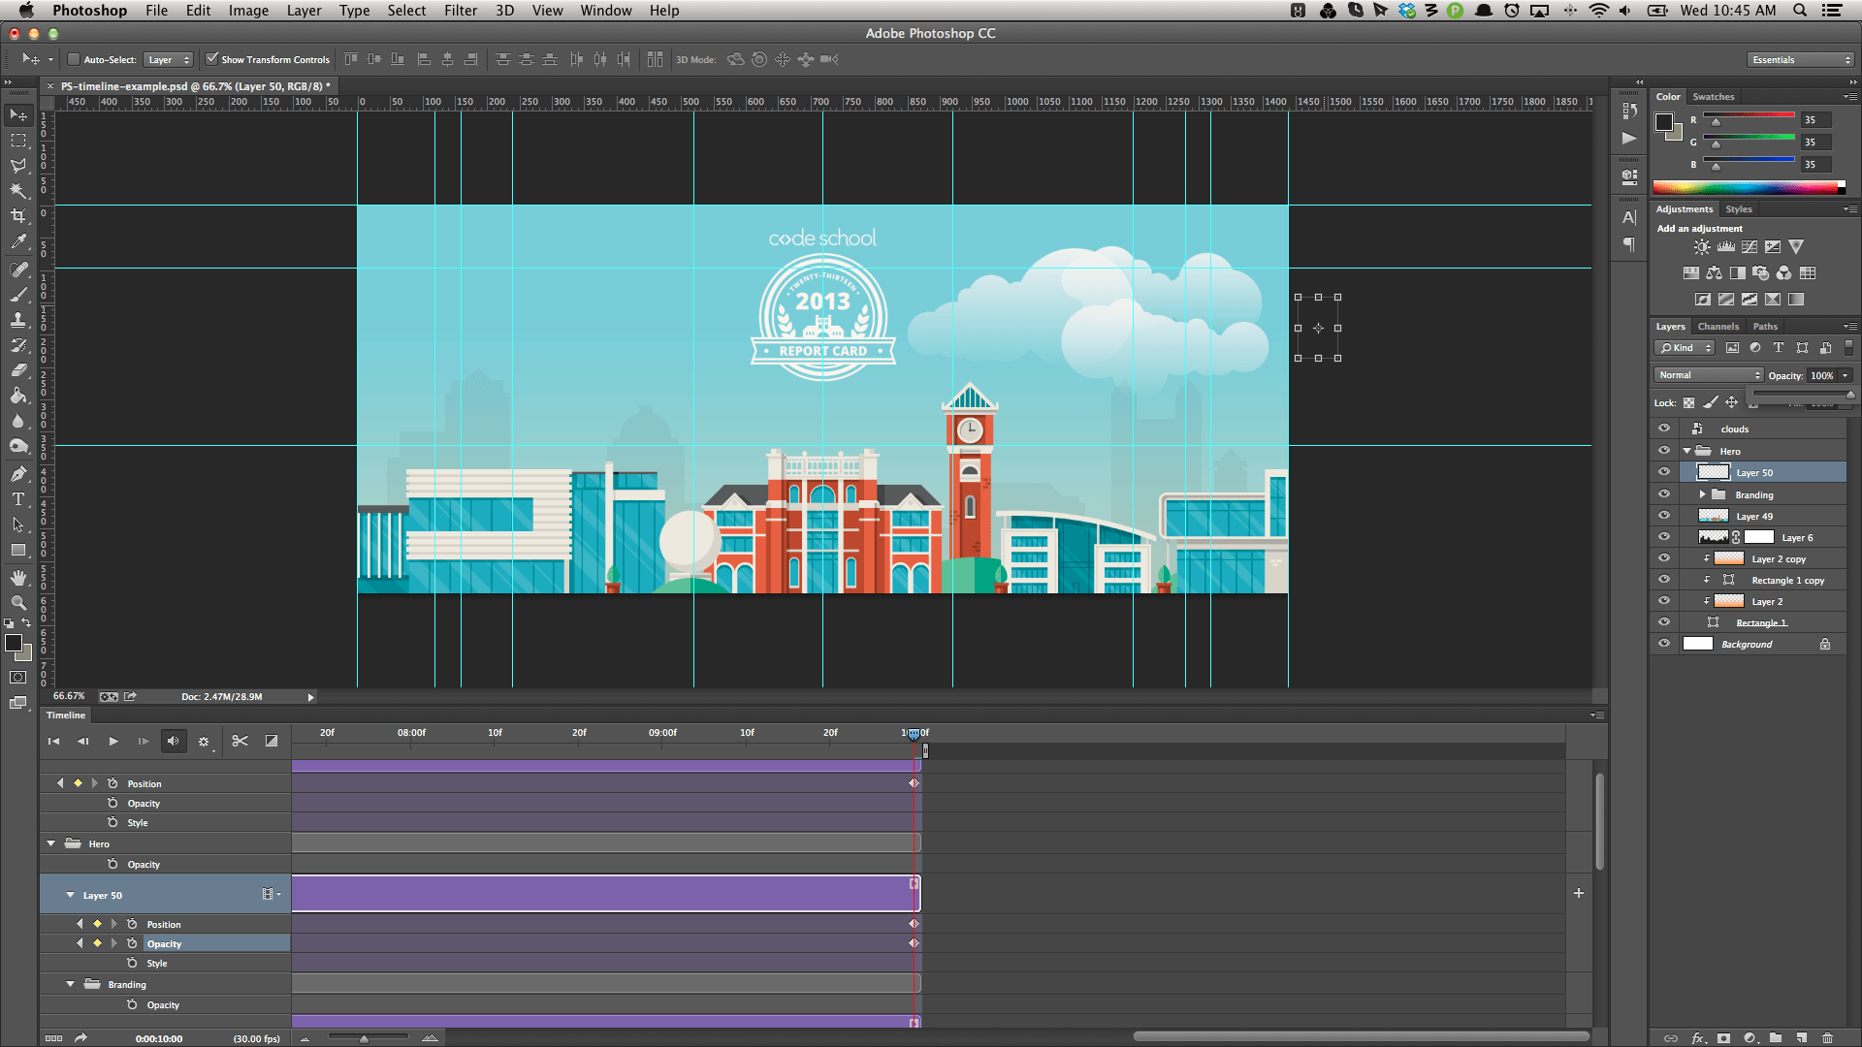This screenshot has width=1862, height=1047.
Task: Click the Opacity 100% field
Action: pyautogui.click(x=1823, y=376)
